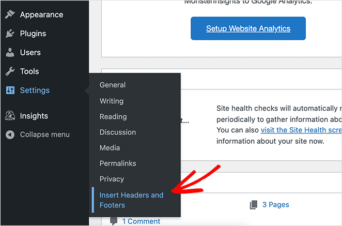
Task: Click the comment bubble icon
Action: click(114, 221)
